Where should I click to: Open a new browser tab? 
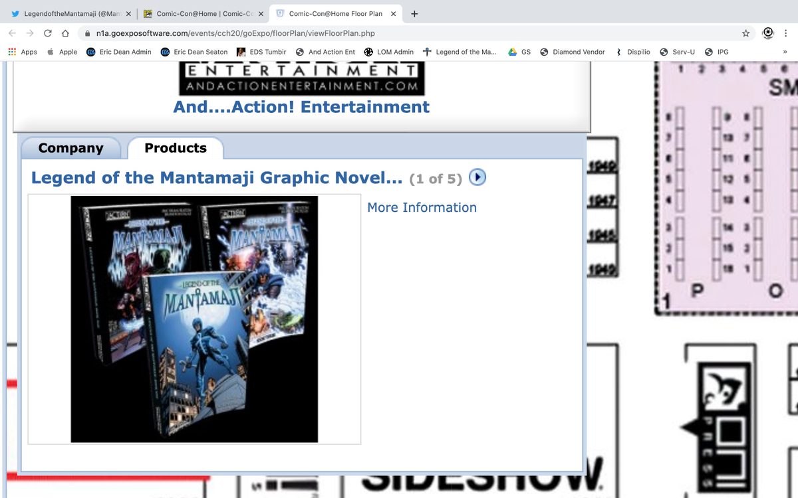click(x=414, y=13)
